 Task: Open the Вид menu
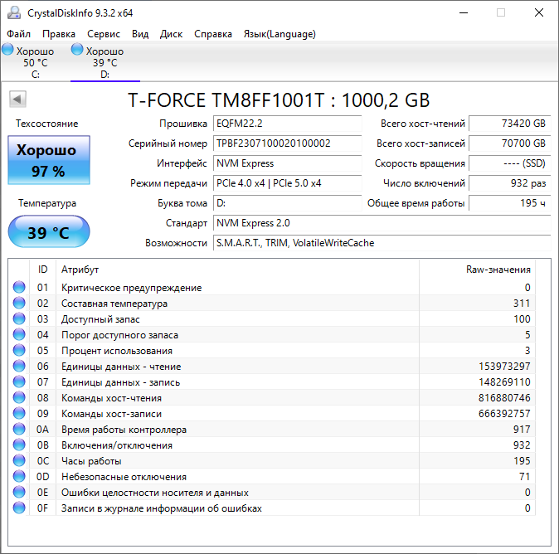tap(140, 34)
